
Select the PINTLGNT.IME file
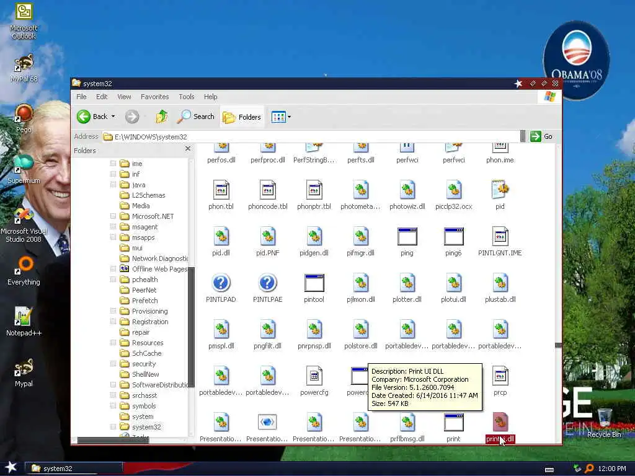pyautogui.click(x=500, y=242)
